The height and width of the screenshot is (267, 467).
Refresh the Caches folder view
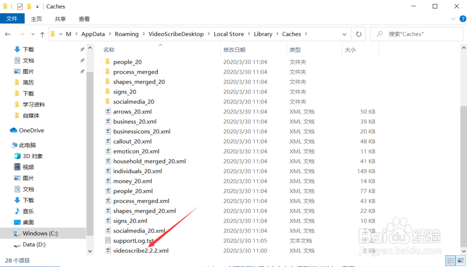tap(359, 34)
